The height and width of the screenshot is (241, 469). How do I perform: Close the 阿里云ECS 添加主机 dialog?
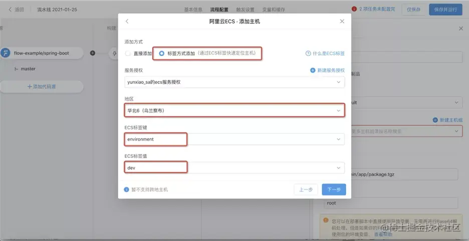click(342, 21)
